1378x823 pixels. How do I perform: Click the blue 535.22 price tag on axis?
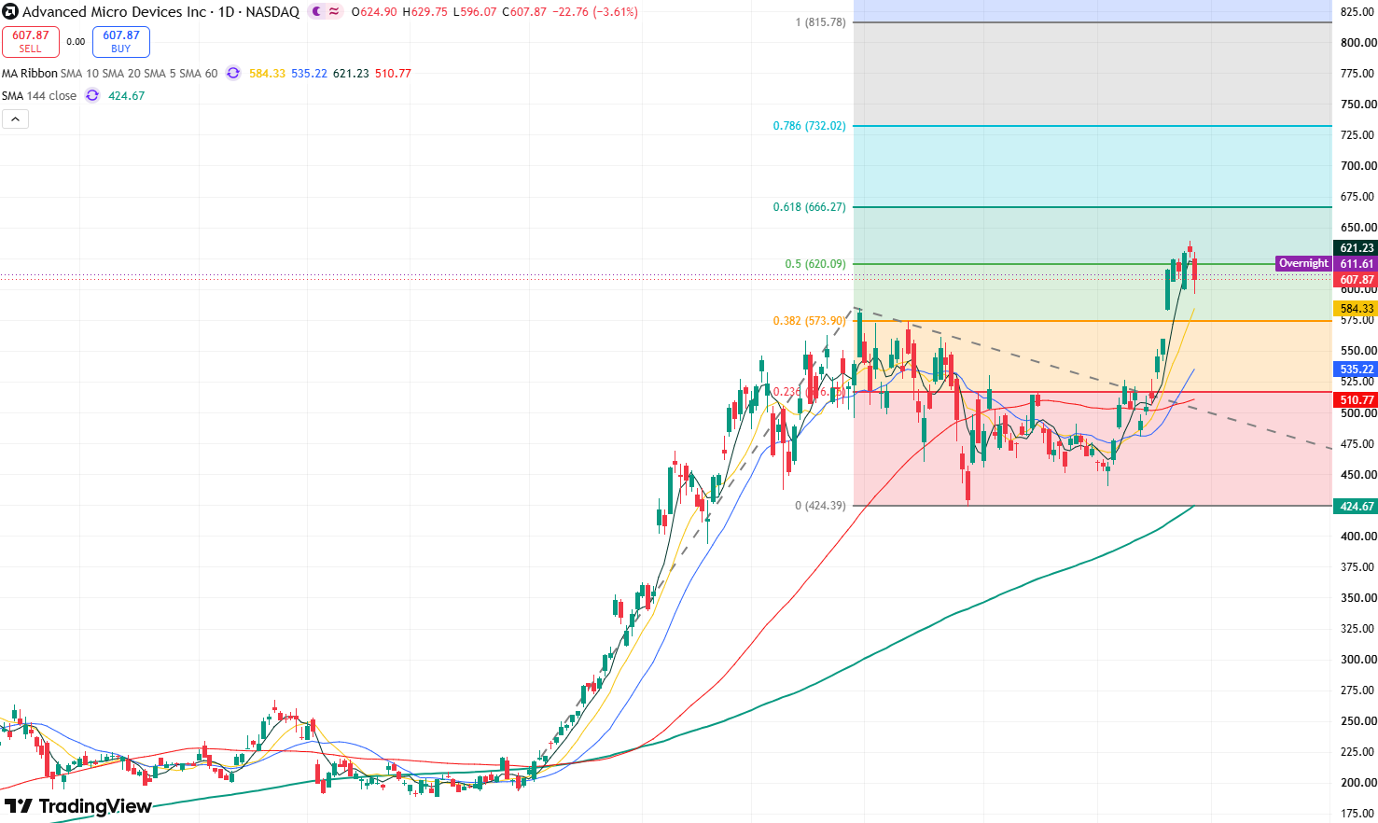pyautogui.click(x=1357, y=370)
